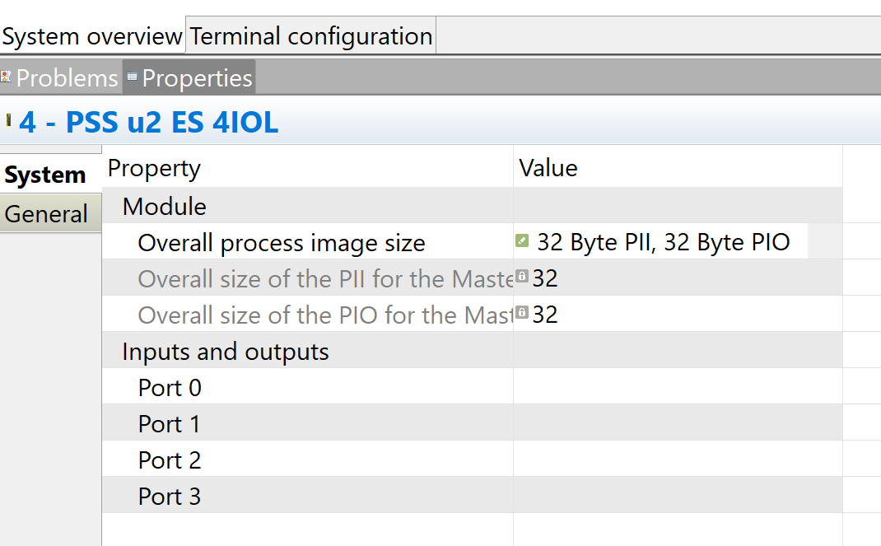Click the module icon beside 4 - PSS u2 ES 4IOL
881x546 pixels.
(x=8, y=119)
